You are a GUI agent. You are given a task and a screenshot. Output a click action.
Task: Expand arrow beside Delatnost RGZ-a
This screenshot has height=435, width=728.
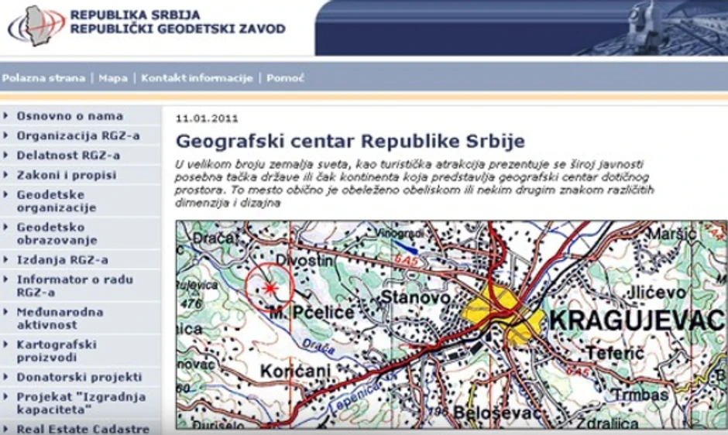pos(5,155)
